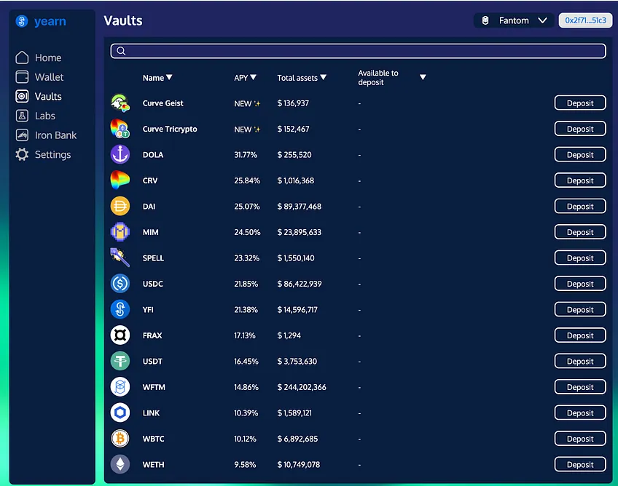Deposit into the DAI vault
The image size is (618, 486).
click(x=580, y=206)
